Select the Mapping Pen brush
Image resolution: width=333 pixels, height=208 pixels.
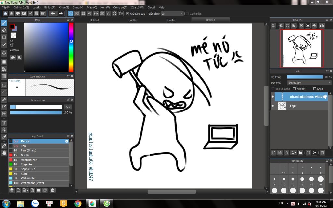39,160
